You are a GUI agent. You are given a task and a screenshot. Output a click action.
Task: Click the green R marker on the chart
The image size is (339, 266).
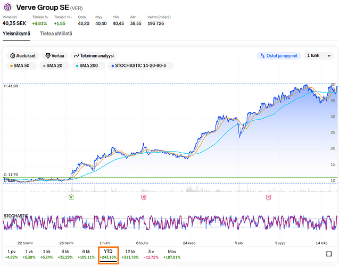pyautogui.click(x=71, y=197)
